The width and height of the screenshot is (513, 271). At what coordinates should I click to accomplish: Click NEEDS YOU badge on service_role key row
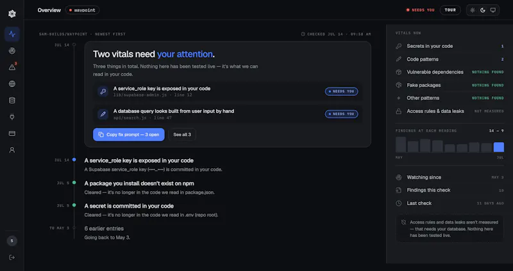pos(341,91)
